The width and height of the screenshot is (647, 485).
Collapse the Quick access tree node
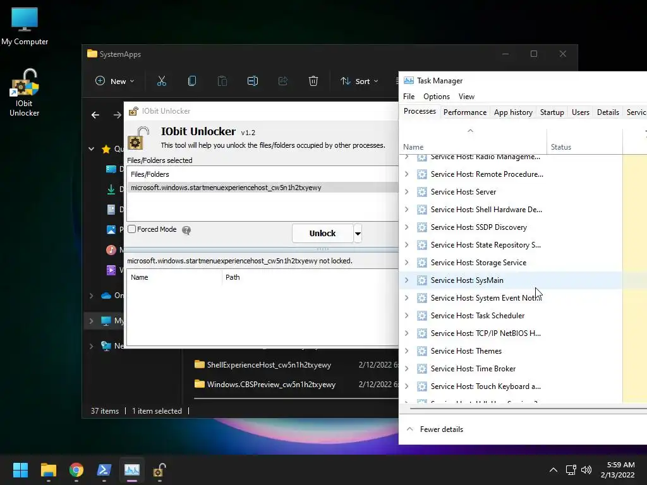tap(91, 149)
